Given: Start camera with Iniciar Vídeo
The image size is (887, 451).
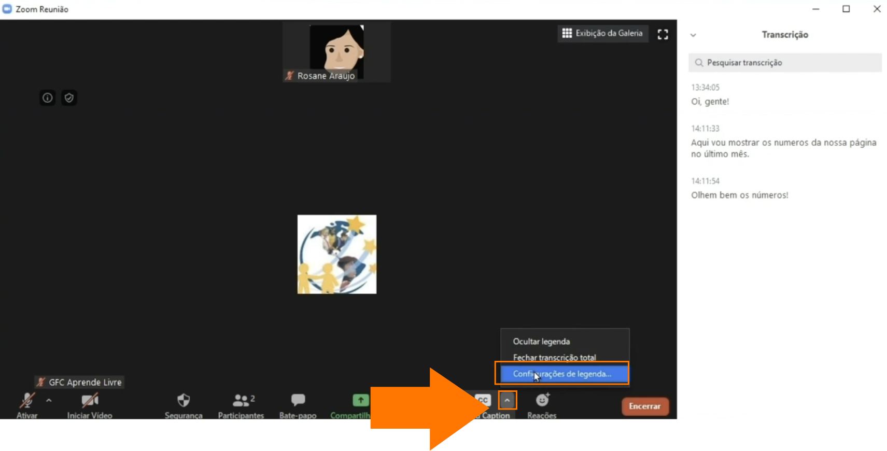Looking at the screenshot, I should click(x=90, y=405).
